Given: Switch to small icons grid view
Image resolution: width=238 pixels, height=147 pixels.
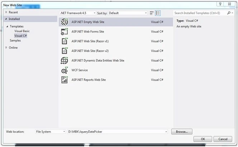Looking at the screenshot, I should pos(152,13).
